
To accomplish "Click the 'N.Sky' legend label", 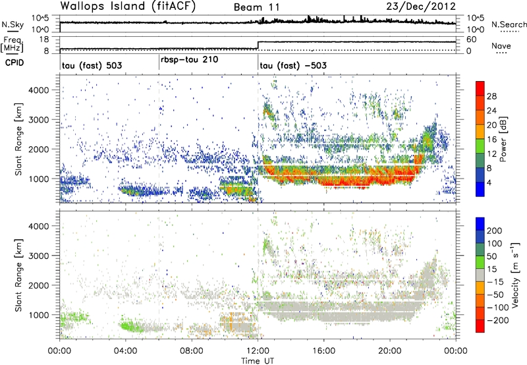I will pyautogui.click(x=13, y=24).
